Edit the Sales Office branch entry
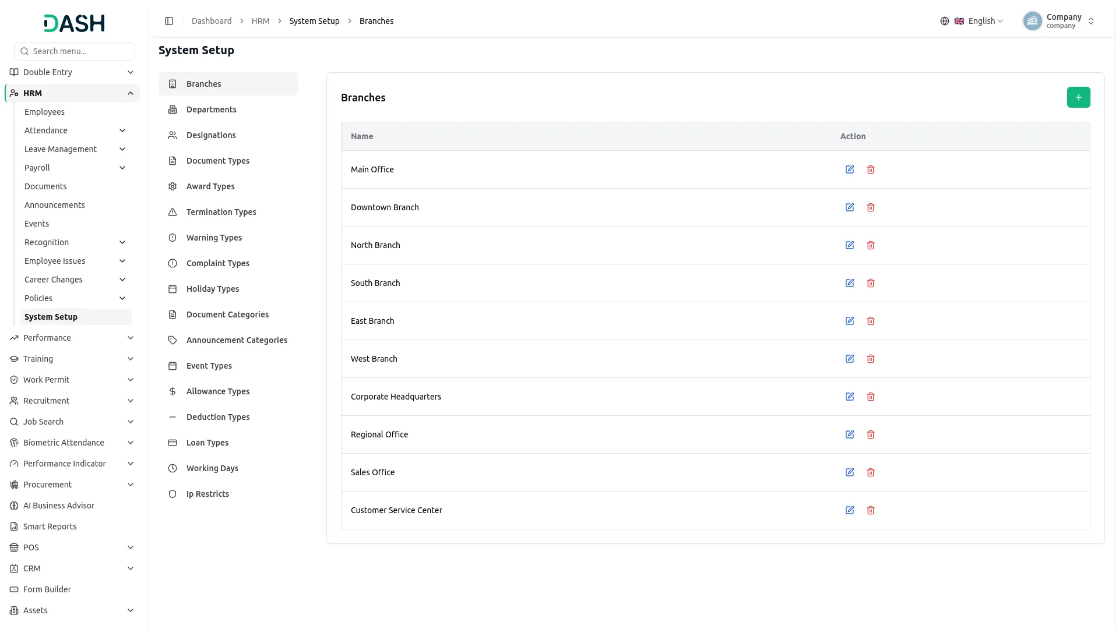 click(x=850, y=472)
